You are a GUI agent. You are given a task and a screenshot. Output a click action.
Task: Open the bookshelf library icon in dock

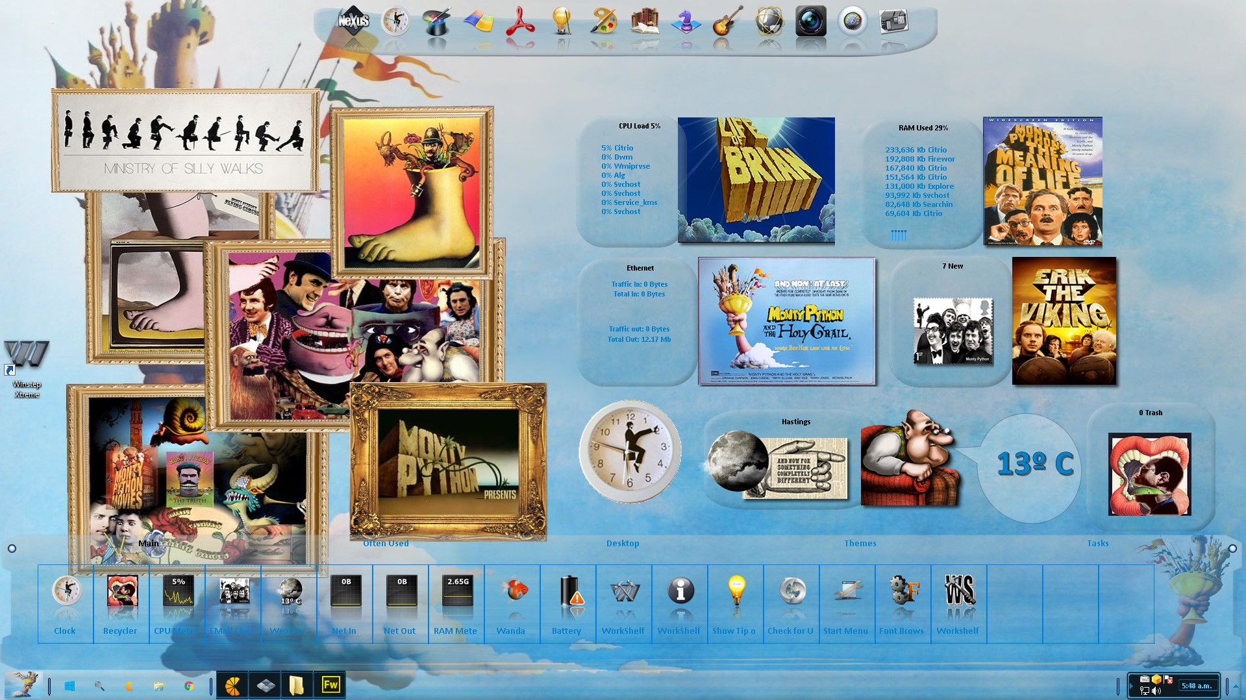[x=645, y=21]
